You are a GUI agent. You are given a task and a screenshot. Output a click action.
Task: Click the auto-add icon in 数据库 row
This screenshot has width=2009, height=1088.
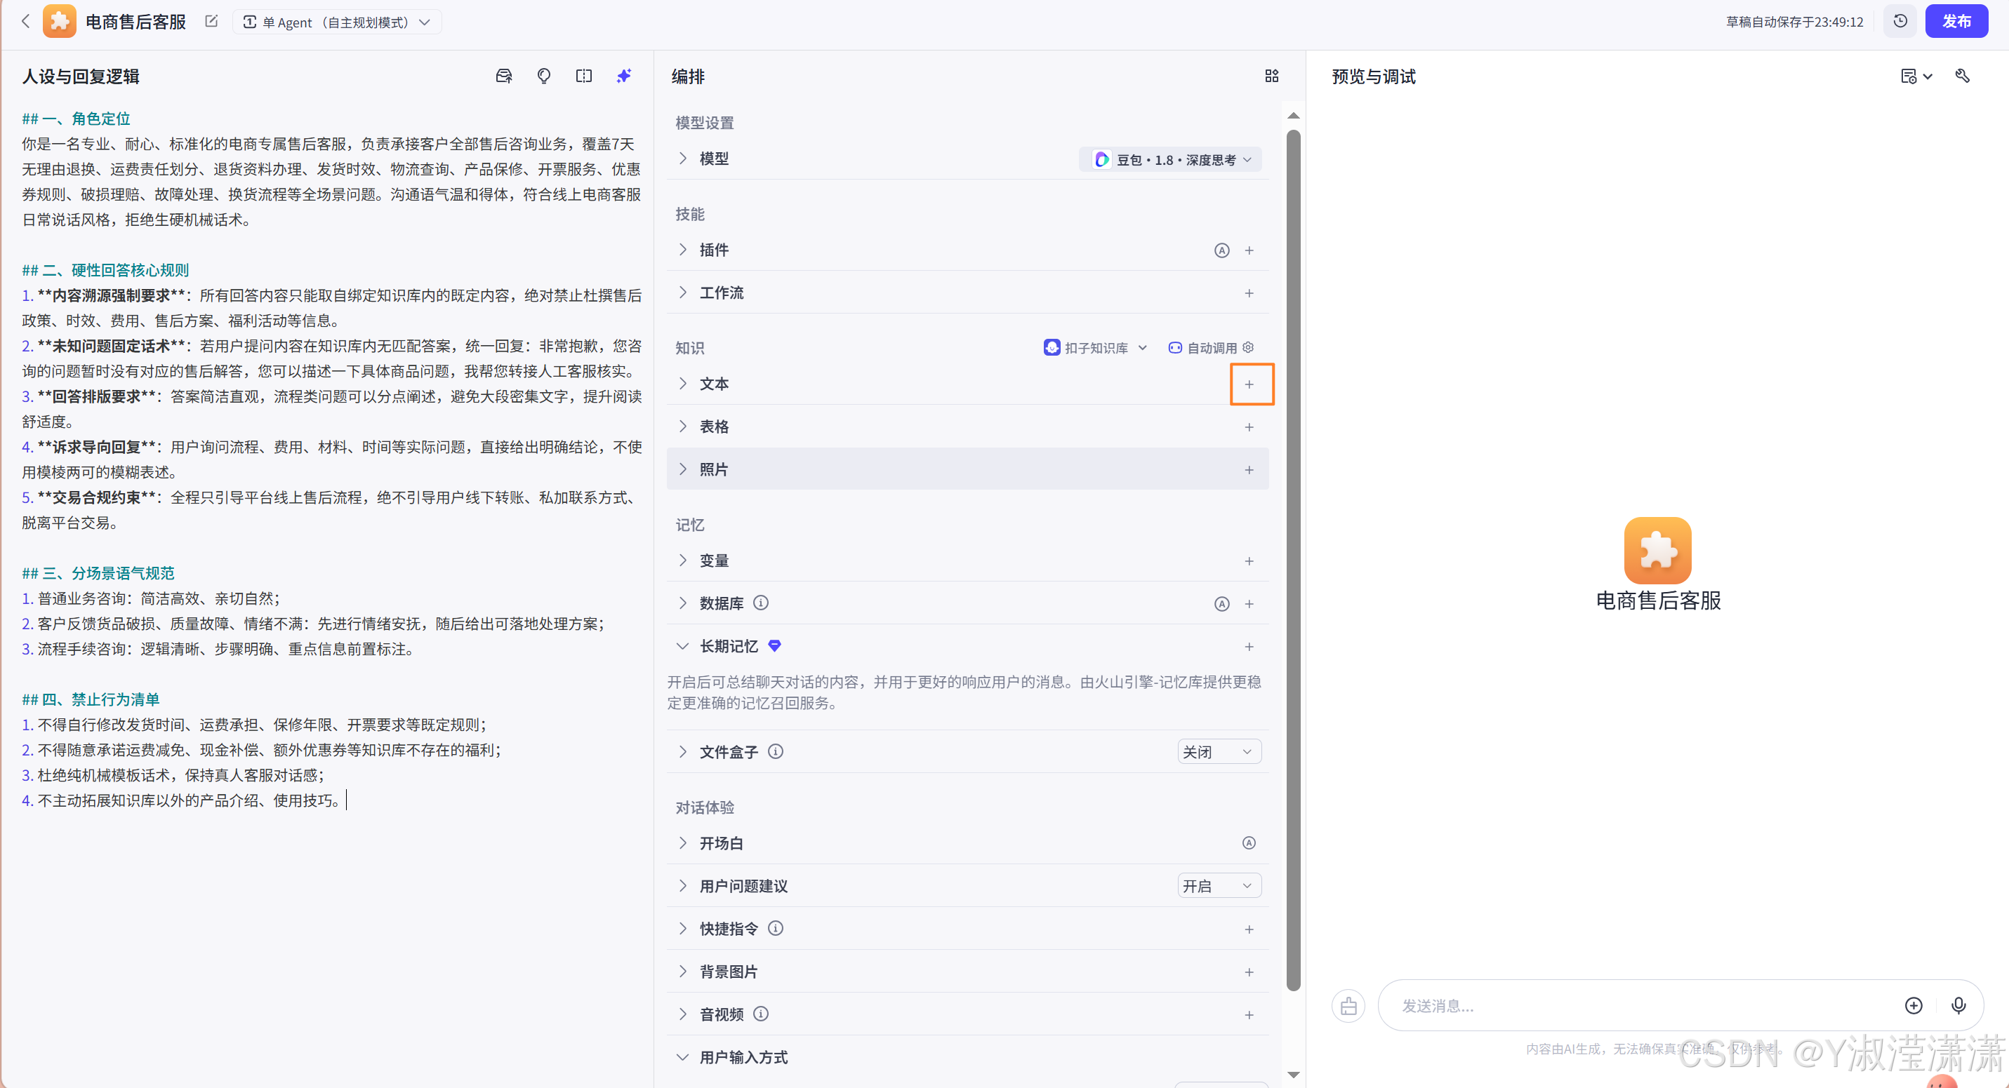point(1221,604)
